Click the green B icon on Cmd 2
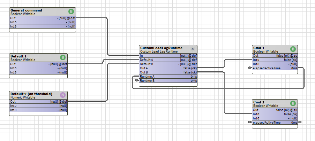 click(x=293, y=103)
